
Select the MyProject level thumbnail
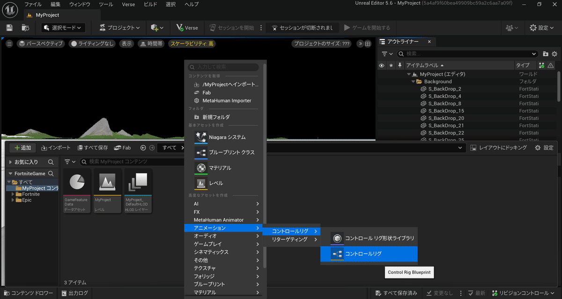[x=107, y=191]
